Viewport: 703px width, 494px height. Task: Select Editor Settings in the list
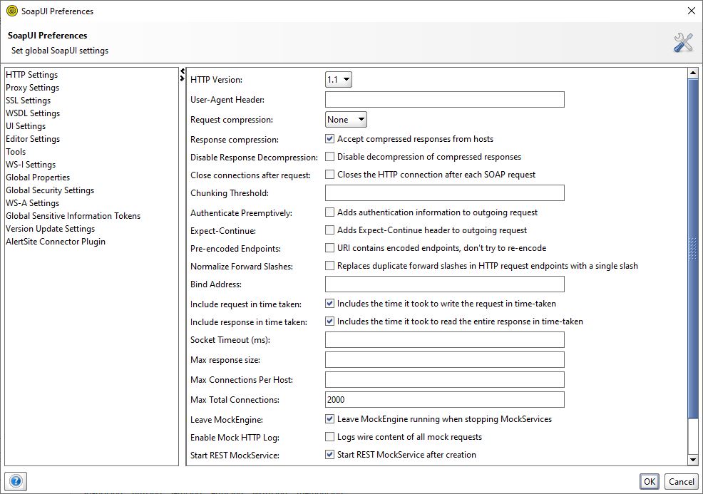33,139
